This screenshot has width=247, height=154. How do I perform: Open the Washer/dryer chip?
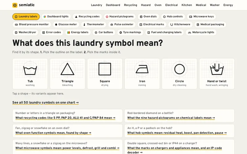coord(26,32)
